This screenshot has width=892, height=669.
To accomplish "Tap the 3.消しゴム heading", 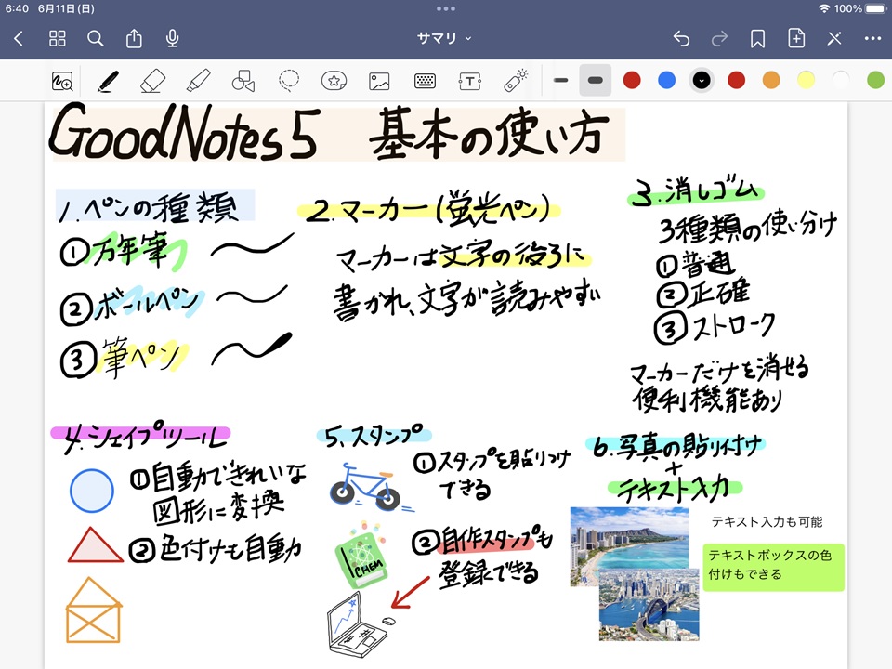I will pos(696,191).
